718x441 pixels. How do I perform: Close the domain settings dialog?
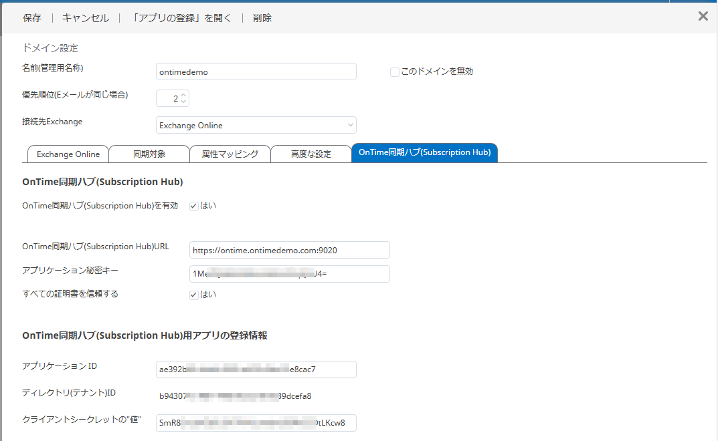tap(703, 17)
